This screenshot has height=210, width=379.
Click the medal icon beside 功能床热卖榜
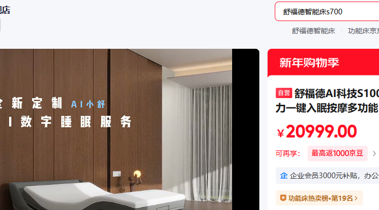[283, 198]
